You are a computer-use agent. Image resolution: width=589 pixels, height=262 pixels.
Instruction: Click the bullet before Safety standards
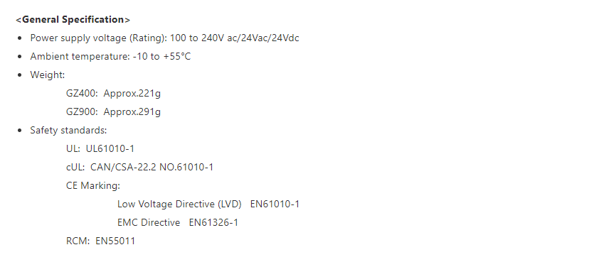20,131
